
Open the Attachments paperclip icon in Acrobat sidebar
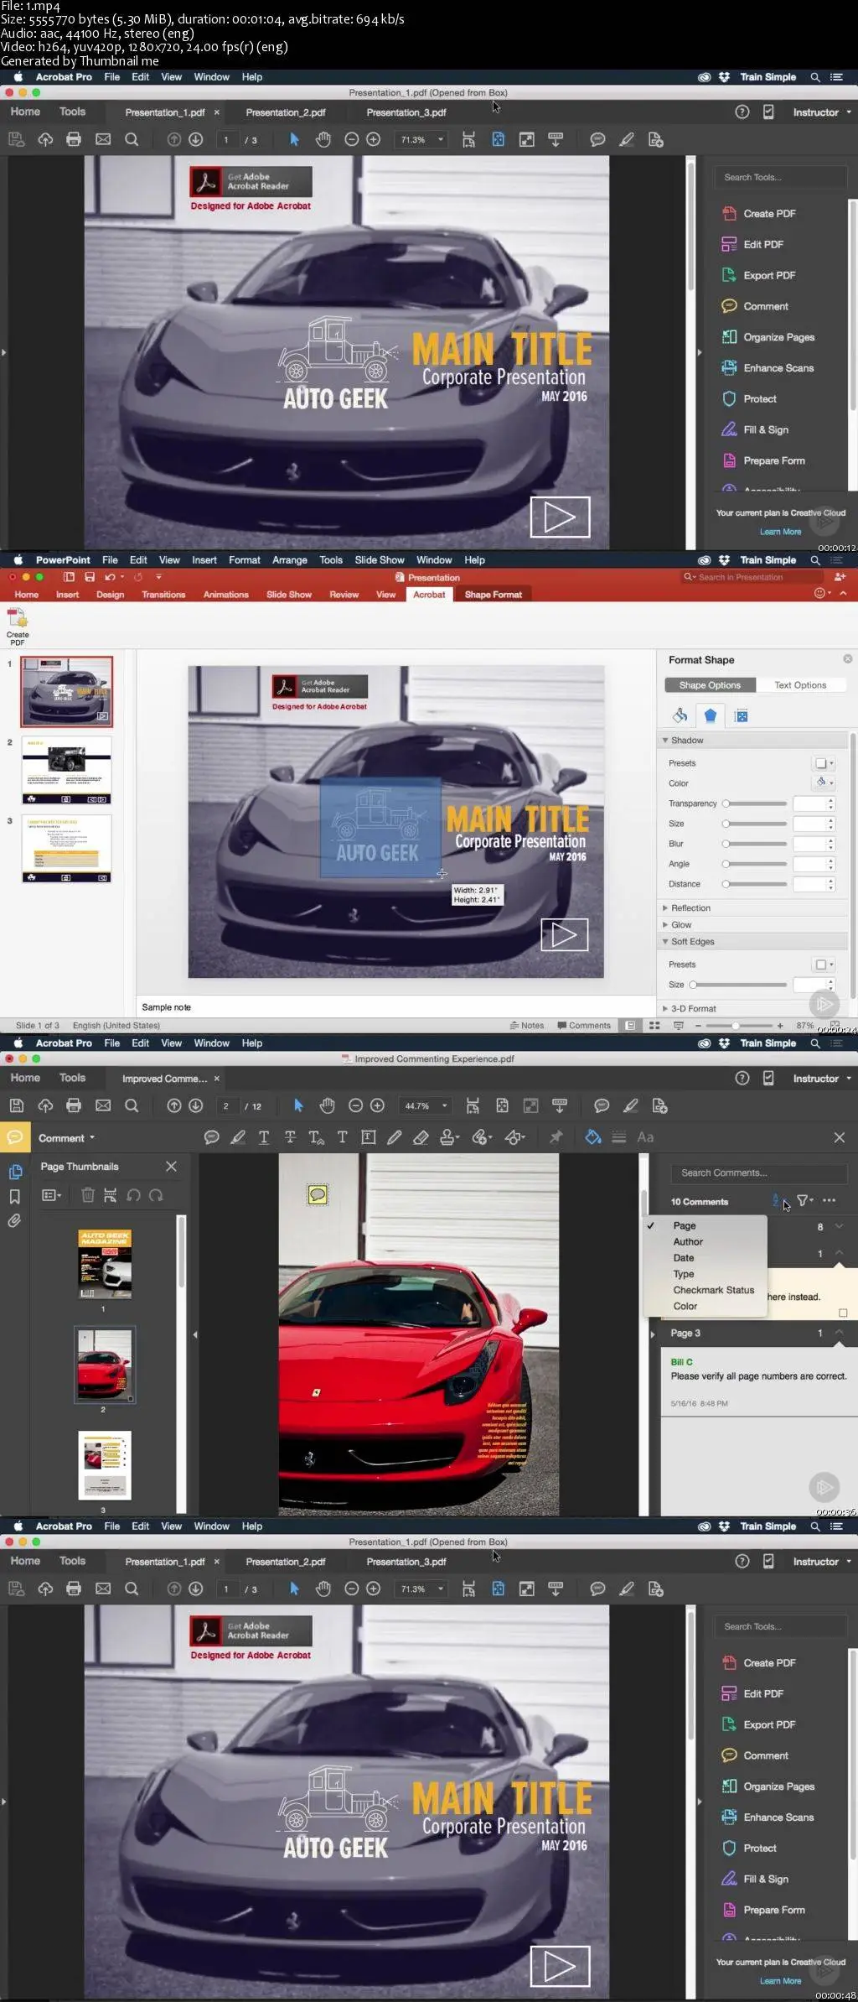coord(14,1221)
